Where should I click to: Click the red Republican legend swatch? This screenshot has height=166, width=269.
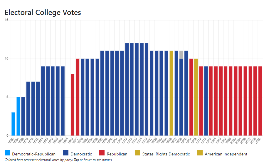(x=102, y=153)
